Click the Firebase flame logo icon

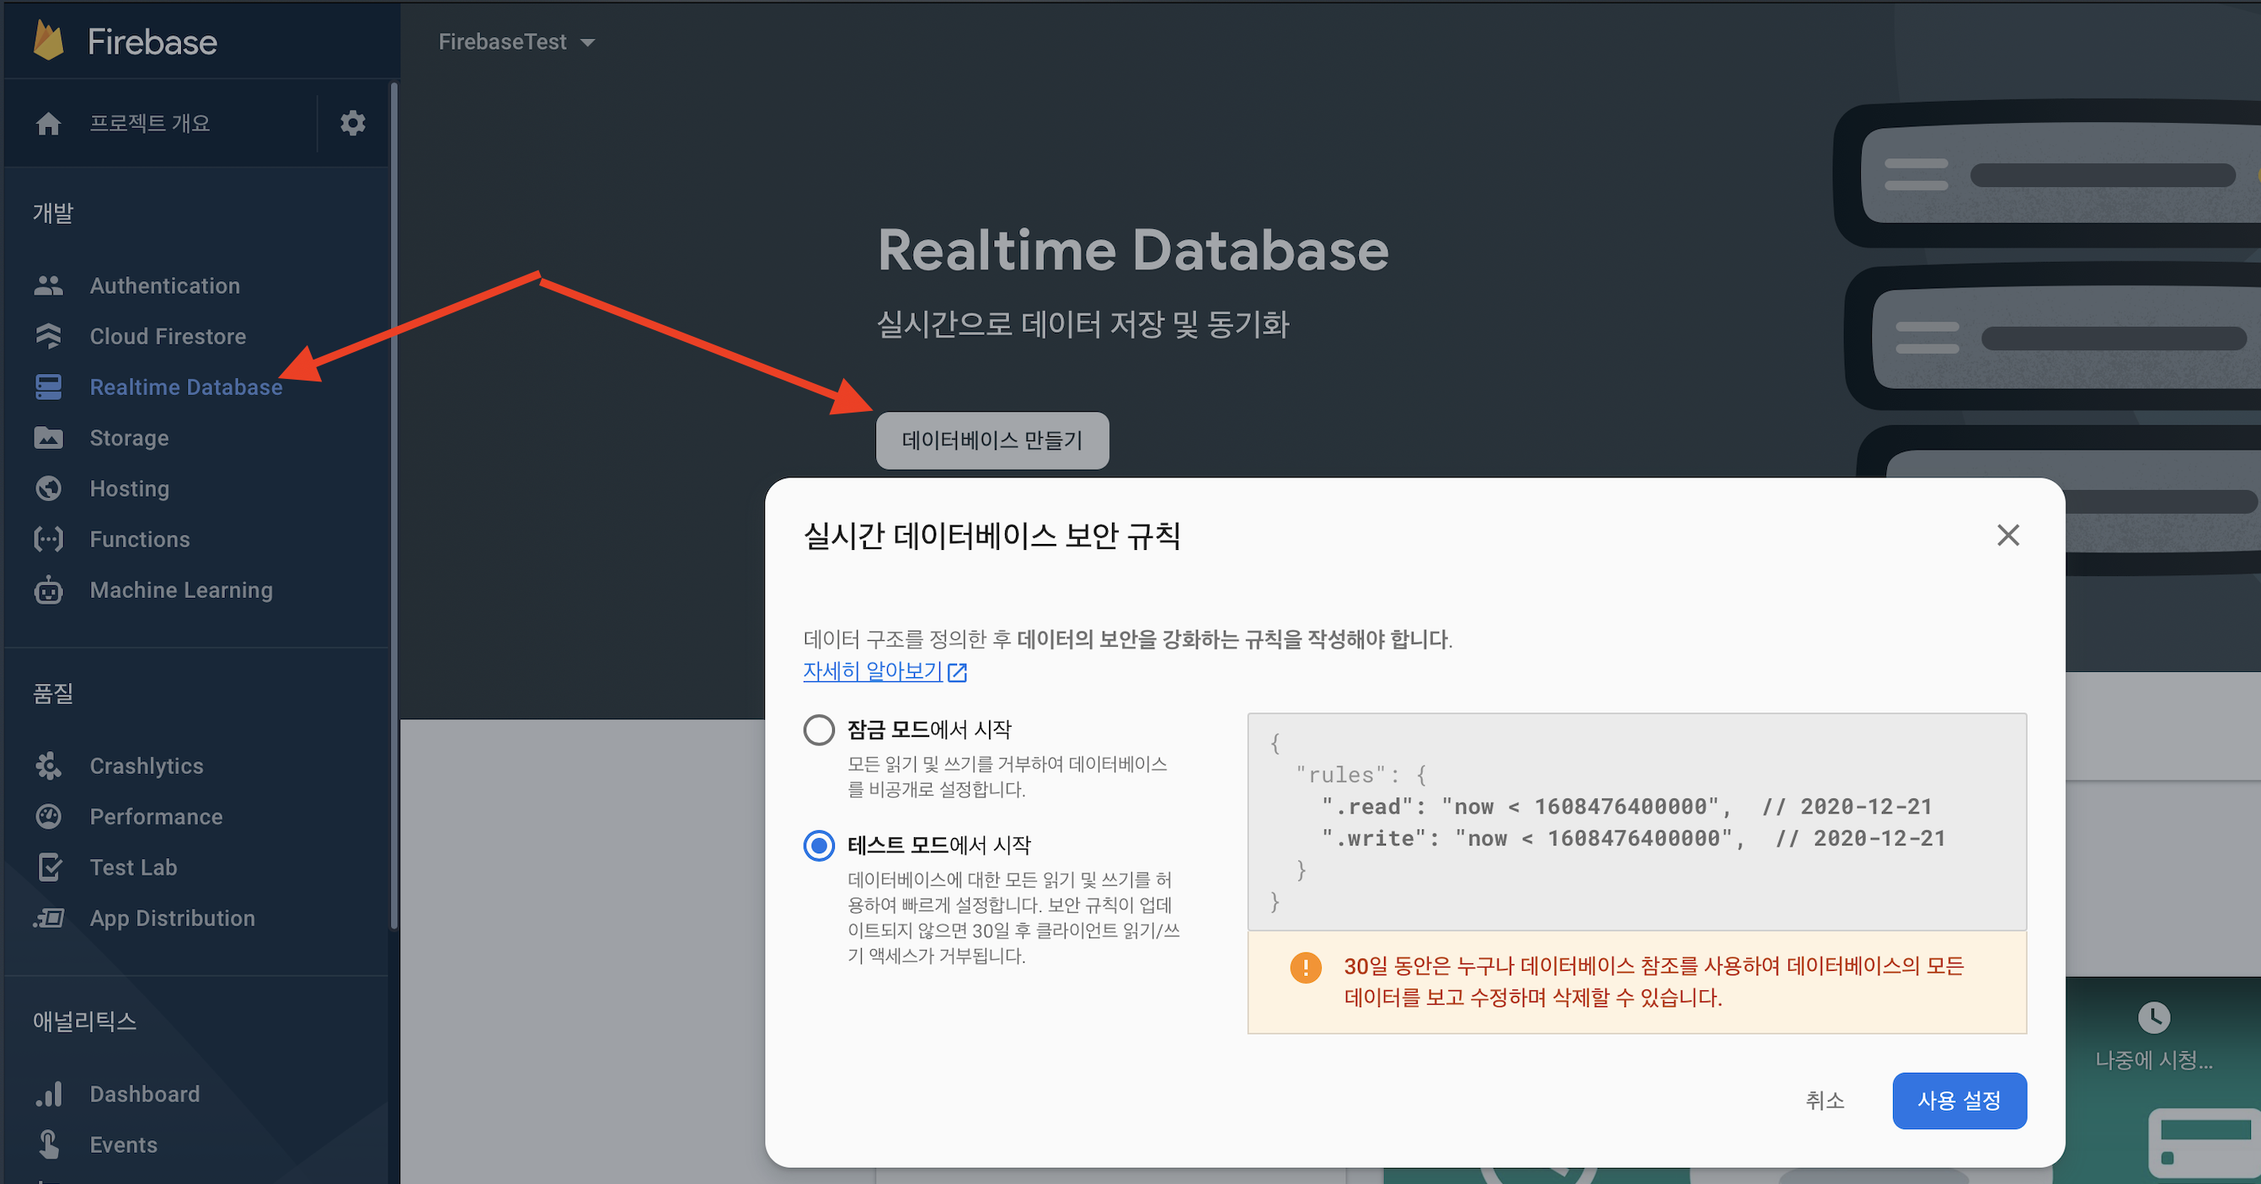pos(48,41)
